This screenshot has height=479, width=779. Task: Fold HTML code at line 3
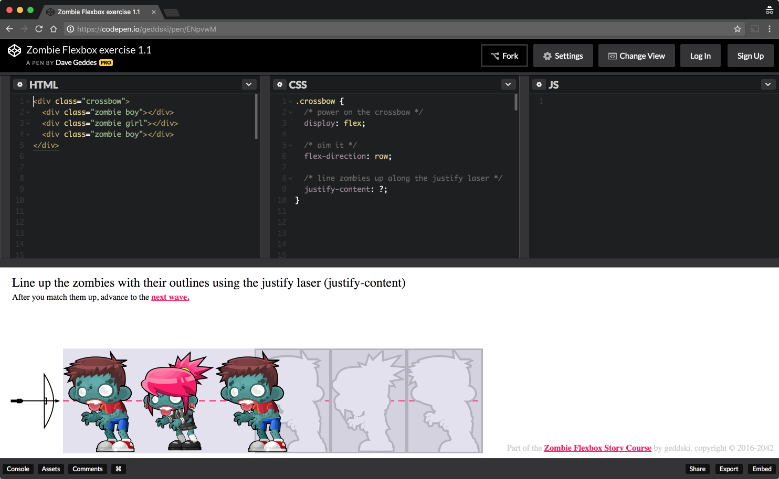coord(28,124)
